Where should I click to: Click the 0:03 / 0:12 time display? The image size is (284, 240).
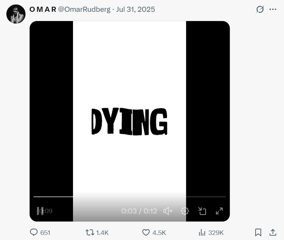pyautogui.click(x=139, y=211)
